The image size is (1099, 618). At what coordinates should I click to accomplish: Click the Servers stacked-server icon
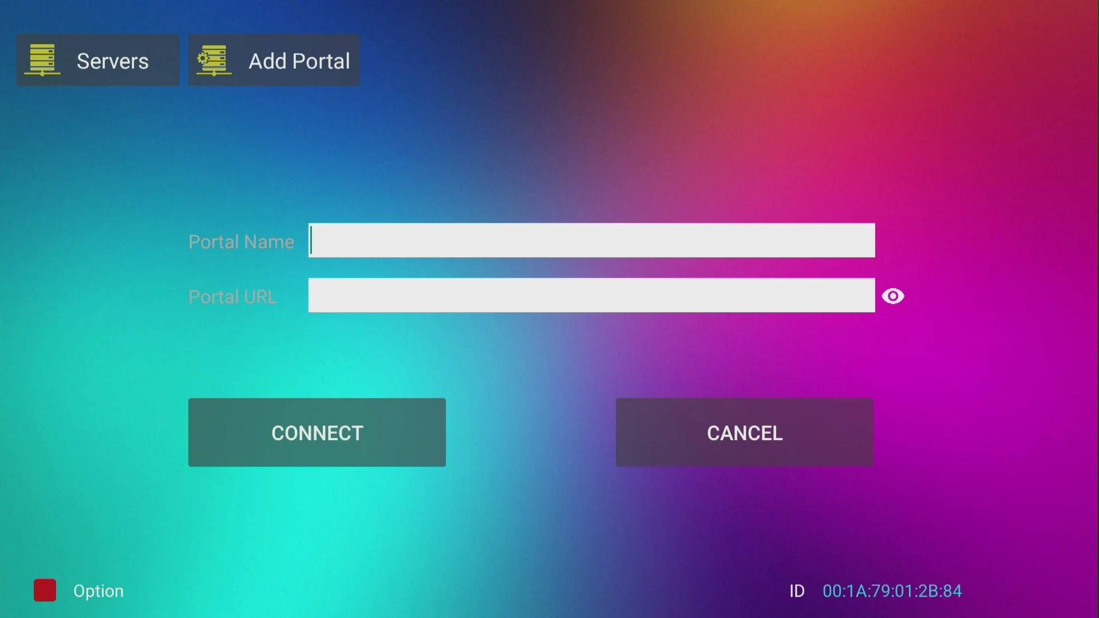tap(42, 60)
